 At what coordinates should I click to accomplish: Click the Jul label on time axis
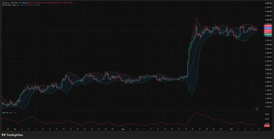click(x=15, y=129)
